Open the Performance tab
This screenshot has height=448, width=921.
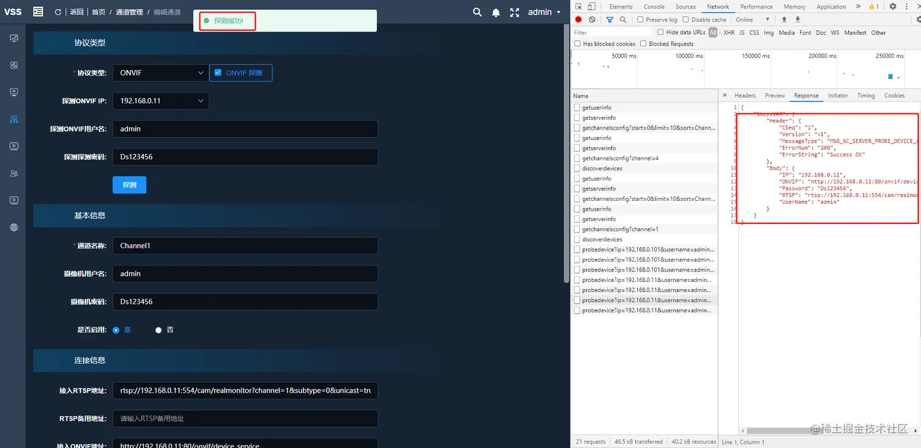pyautogui.click(x=757, y=7)
